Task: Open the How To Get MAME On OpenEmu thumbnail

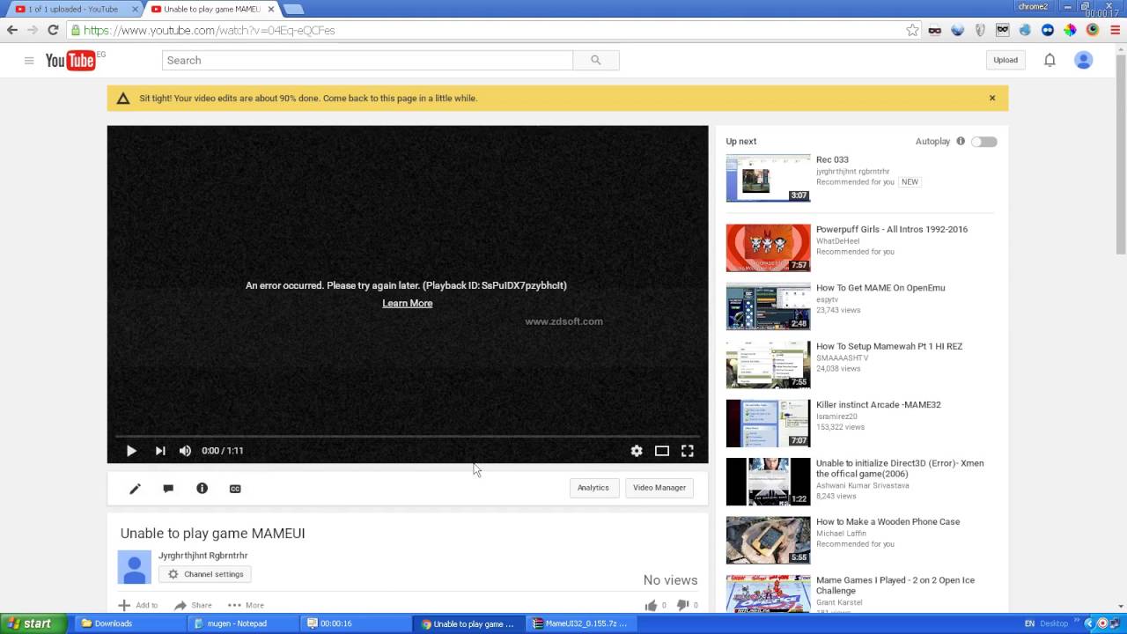Action: [x=768, y=306]
